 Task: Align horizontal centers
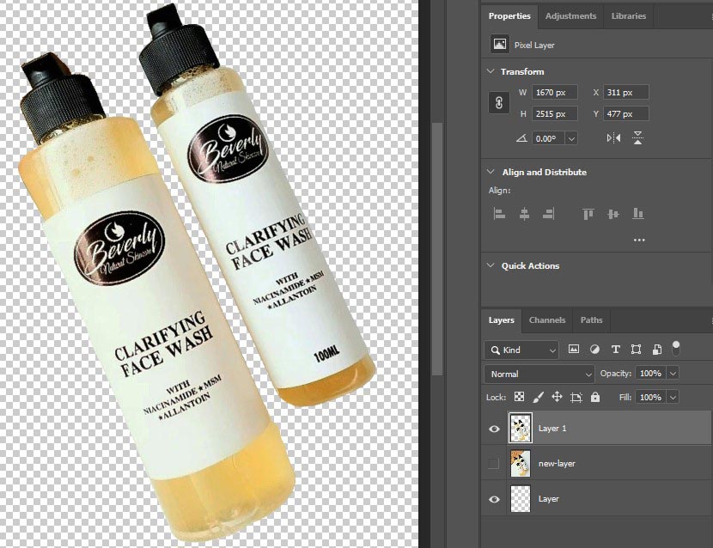524,214
